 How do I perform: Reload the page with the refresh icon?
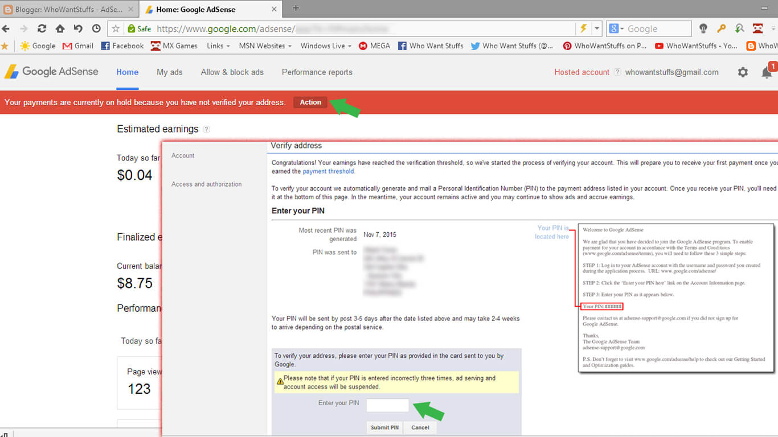click(x=42, y=28)
